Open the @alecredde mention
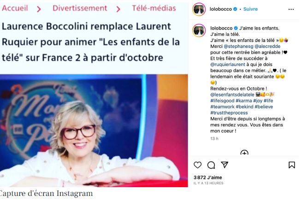 click(267, 47)
